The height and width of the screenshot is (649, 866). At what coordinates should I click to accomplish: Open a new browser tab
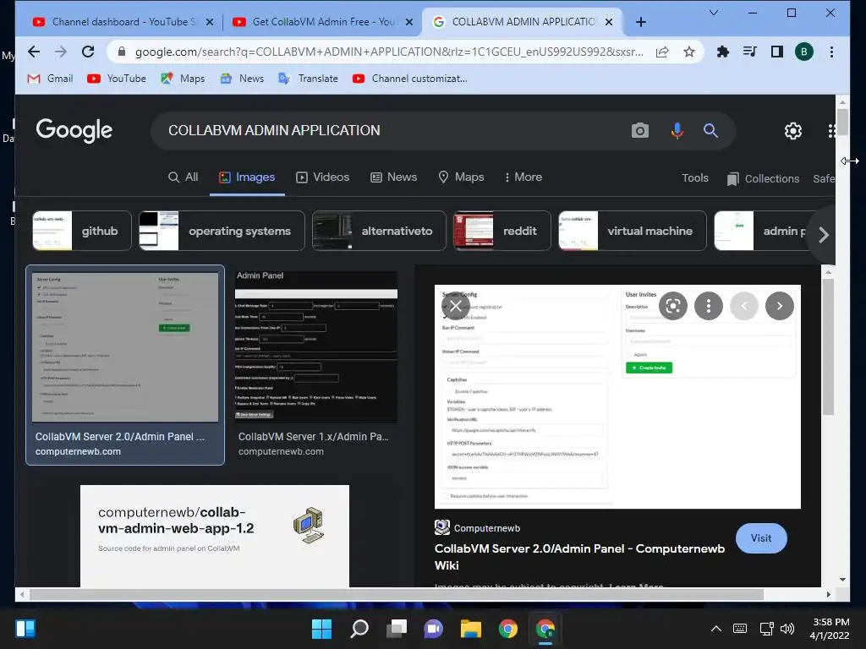point(641,22)
